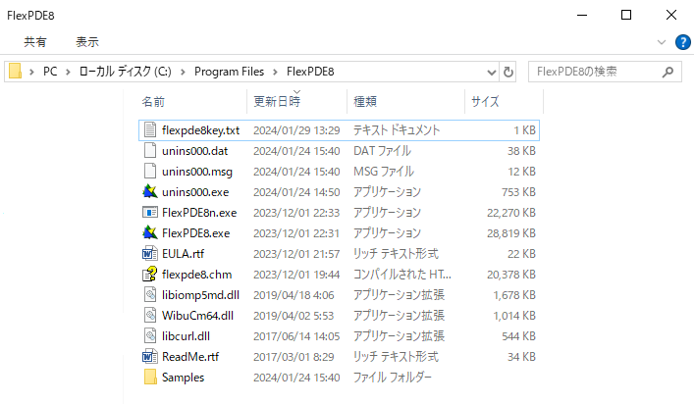This screenshot has height=404, width=695.
Task: Refresh the current folder view
Action: [x=508, y=73]
